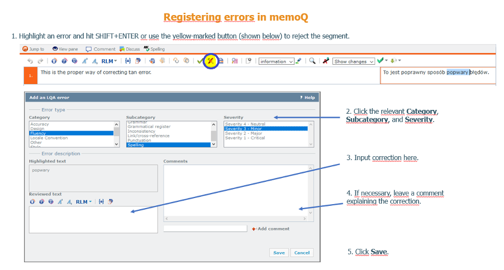
Task: Click the 'Add comment' button
Action: pos(270,229)
